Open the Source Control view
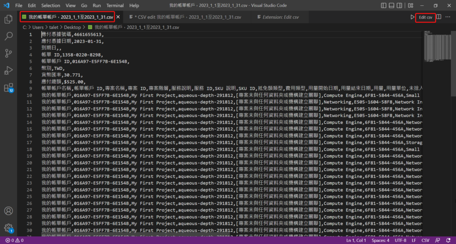The height and width of the screenshot is (244, 456). (x=8, y=53)
